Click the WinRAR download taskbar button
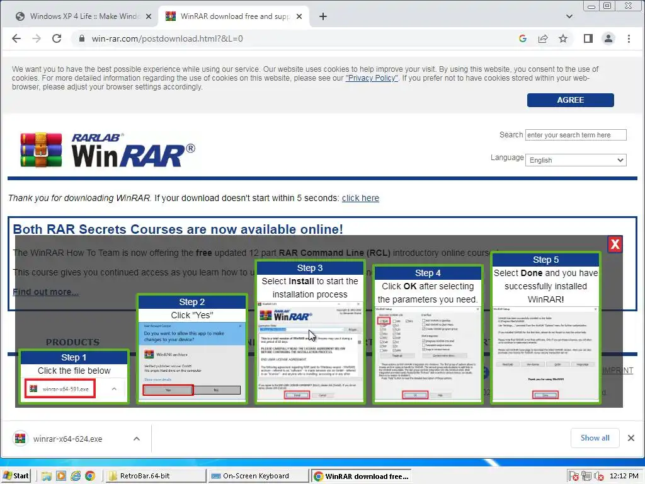Screen dimensions: 645x484 click(362, 476)
